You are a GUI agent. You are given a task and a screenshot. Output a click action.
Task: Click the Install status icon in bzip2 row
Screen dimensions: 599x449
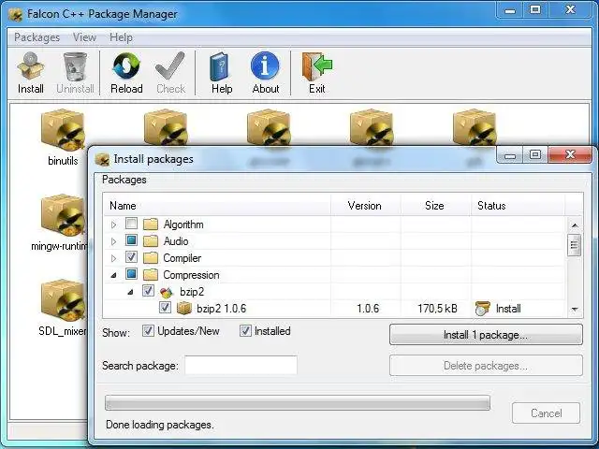click(483, 308)
